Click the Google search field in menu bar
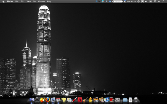This screenshot has width=167, height=104. click(x=117, y=1)
